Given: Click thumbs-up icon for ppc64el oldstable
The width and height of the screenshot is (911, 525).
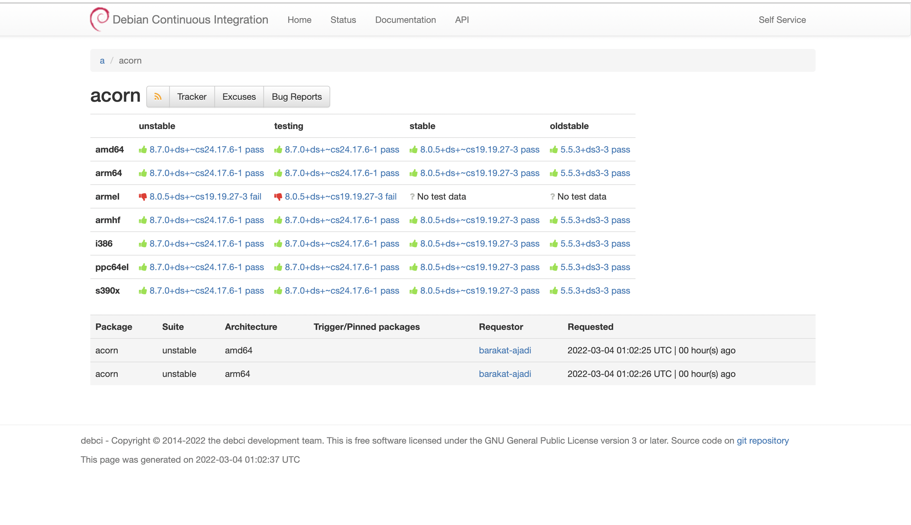Looking at the screenshot, I should point(554,267).
